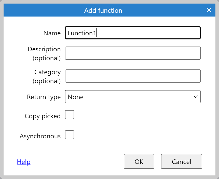Click inside the Name field
Image resolution: width=219 pixels, height=179 pixels.
pyautogui.click(x=132, y=33)
